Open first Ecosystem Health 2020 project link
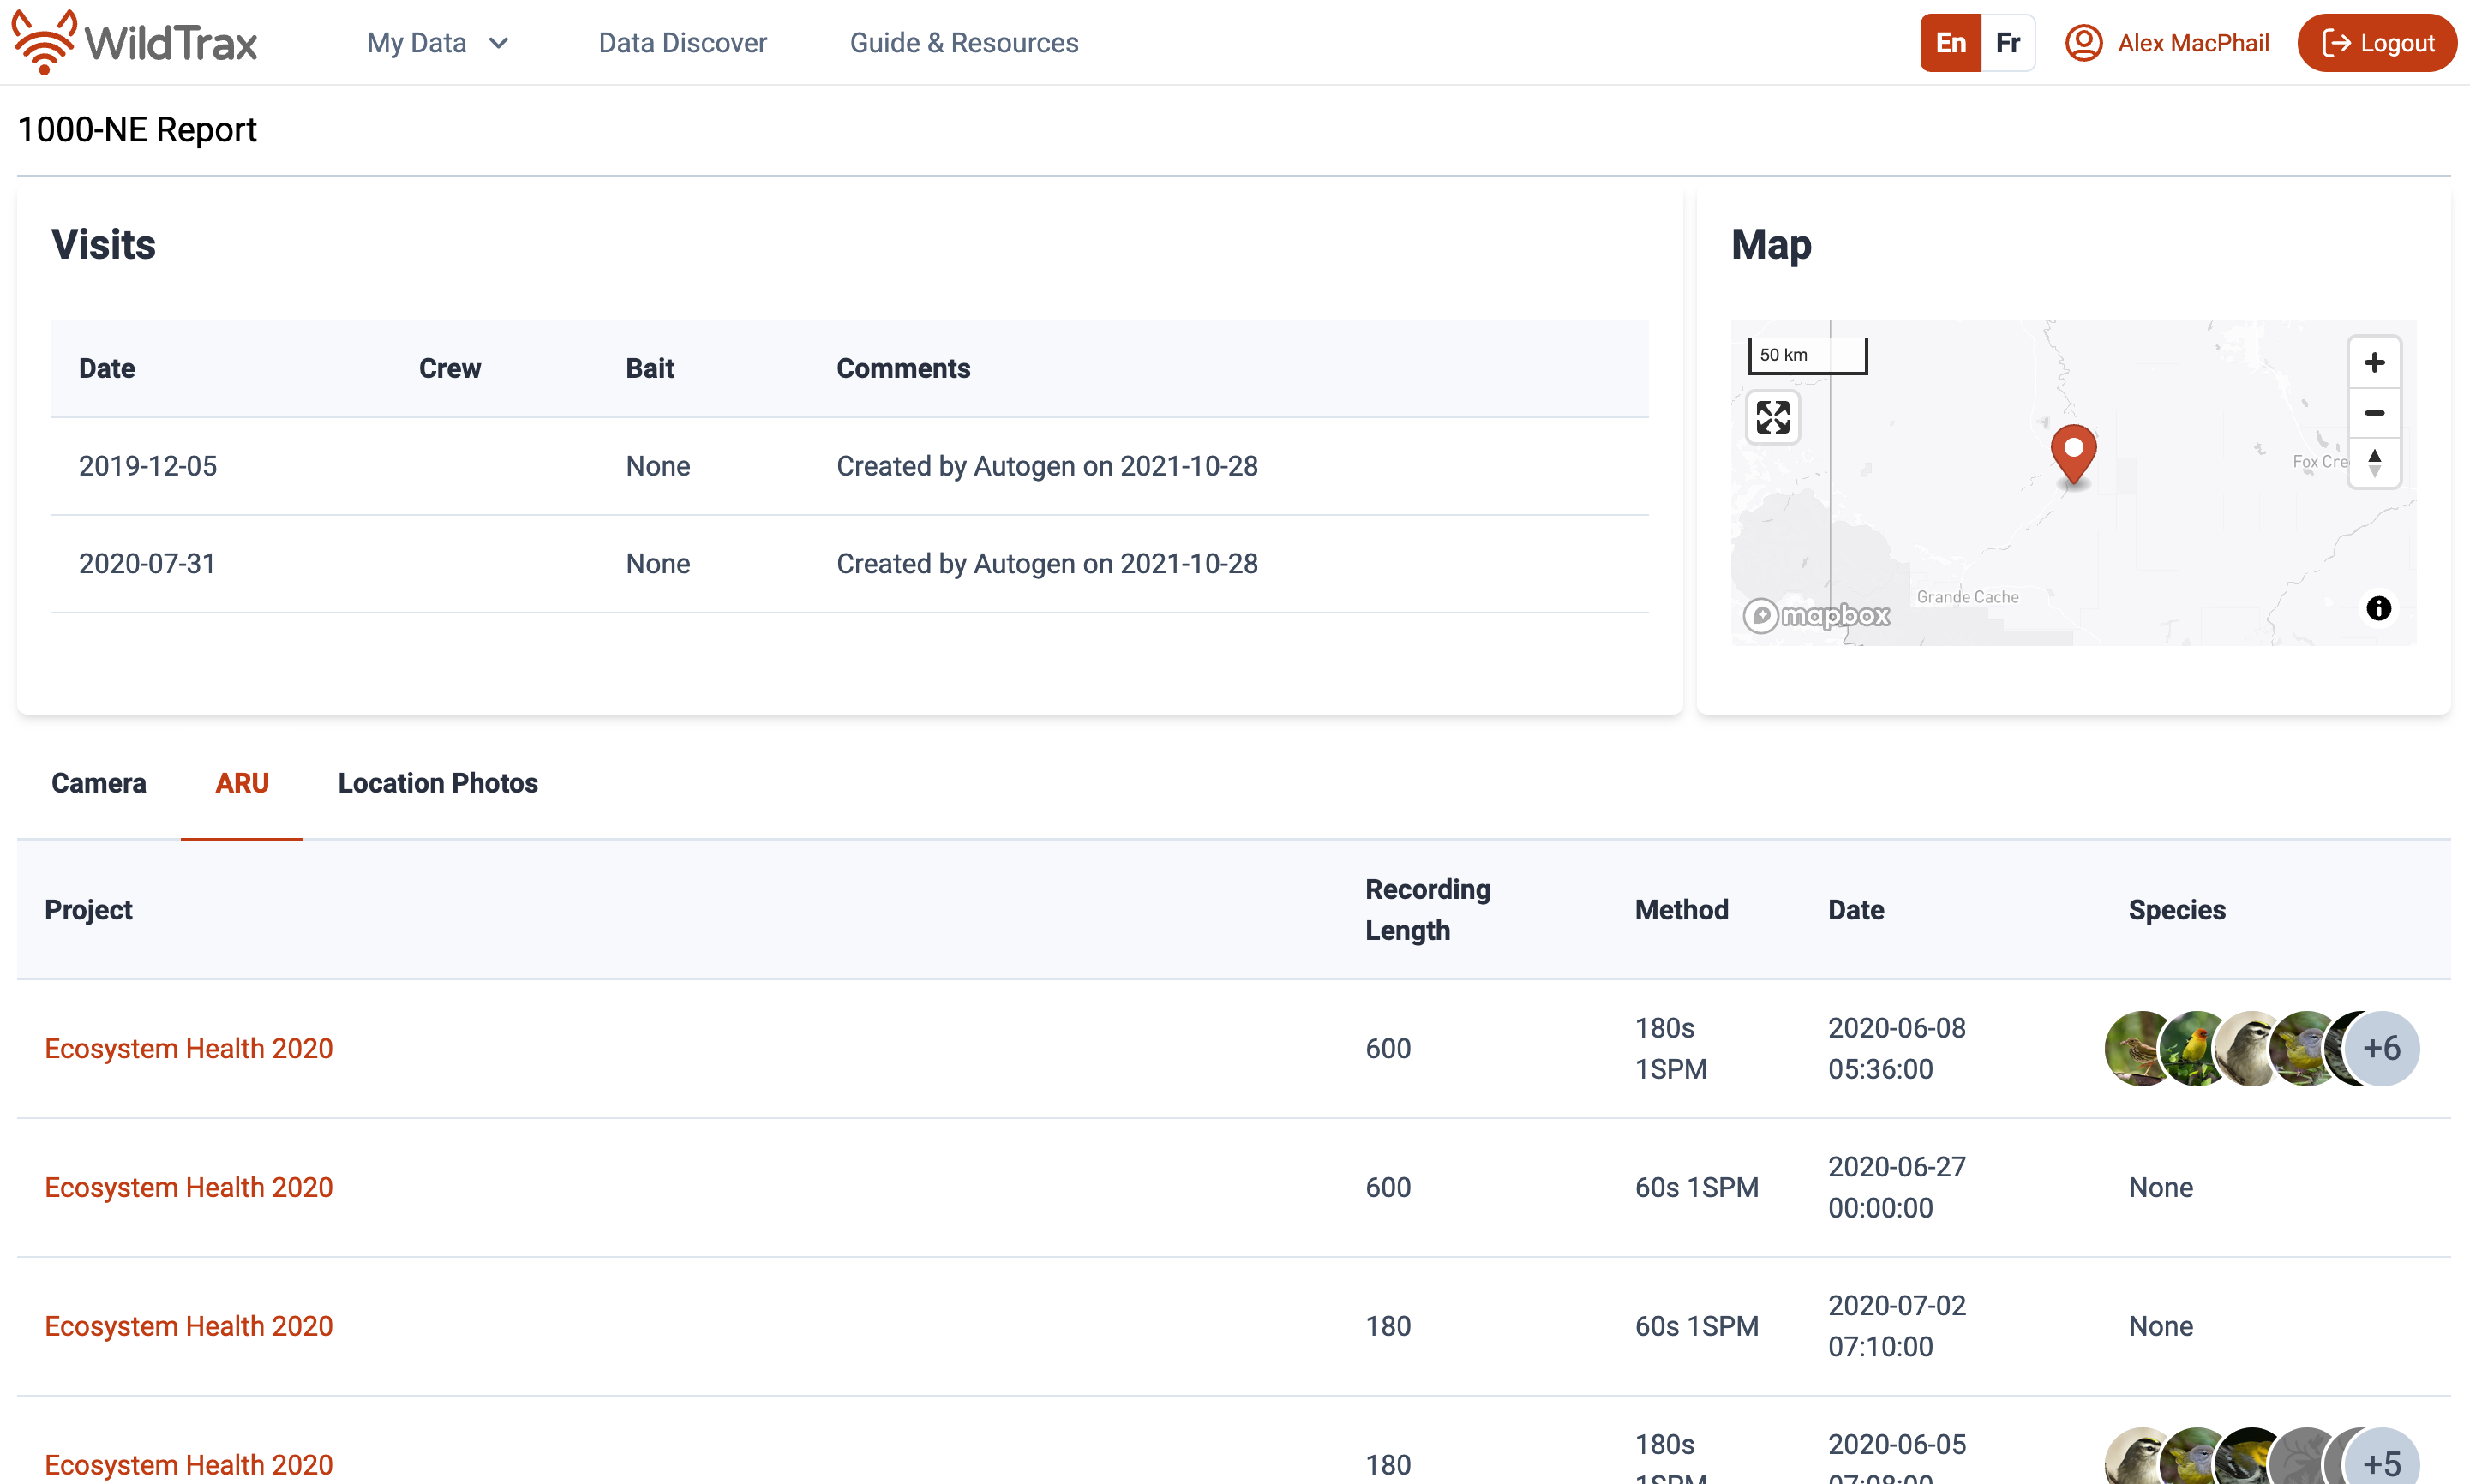 click(x=188, y=1048)
